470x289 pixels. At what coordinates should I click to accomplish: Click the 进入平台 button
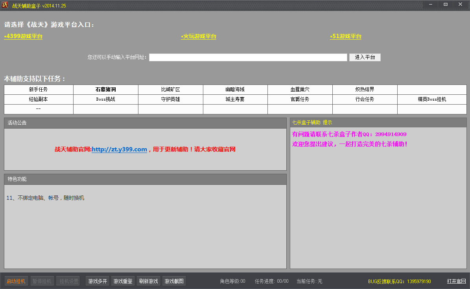coord(365,57)
